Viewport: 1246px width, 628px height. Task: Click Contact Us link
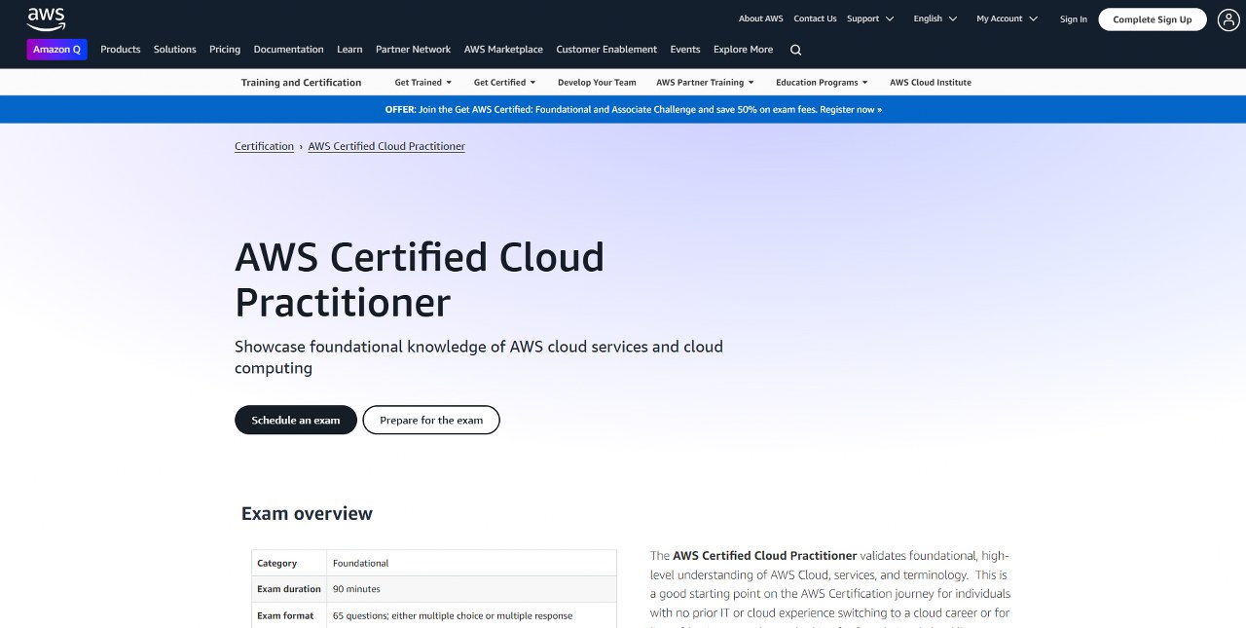[x=815, y=18]
